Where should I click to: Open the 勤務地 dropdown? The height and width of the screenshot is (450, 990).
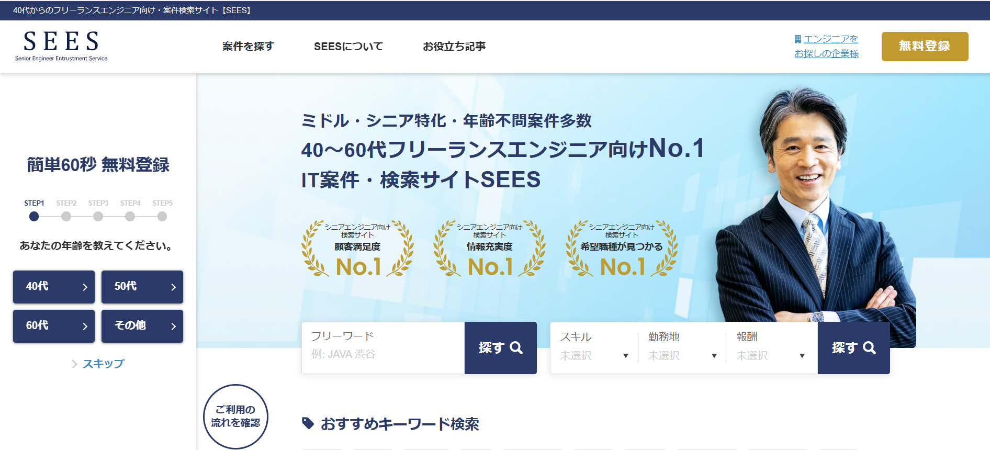(x=682, y=355)
